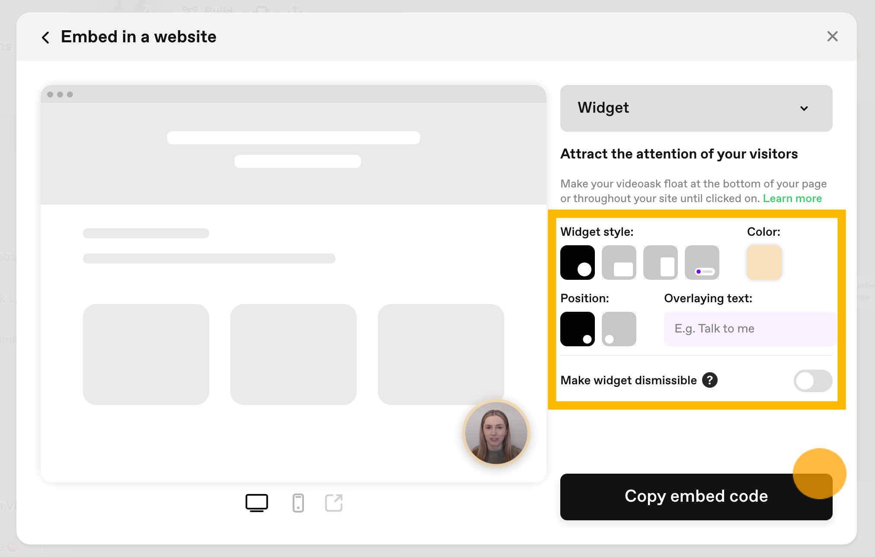The height and width of the screenshot is (557, 875).
Task: Switch to mobile preview icon
Action: coord(298,503)
